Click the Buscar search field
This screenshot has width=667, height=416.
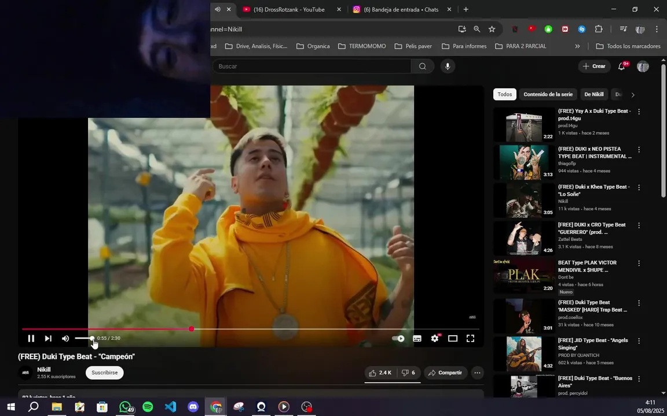point(312,66)
